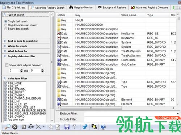Screen dimensions: 181x135
Task: Expand Text or data to search for section
Action: 5,41
